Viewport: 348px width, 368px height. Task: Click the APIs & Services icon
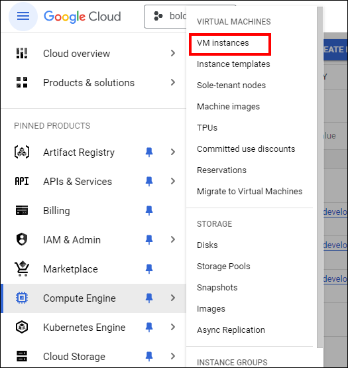tap(22, 181)
